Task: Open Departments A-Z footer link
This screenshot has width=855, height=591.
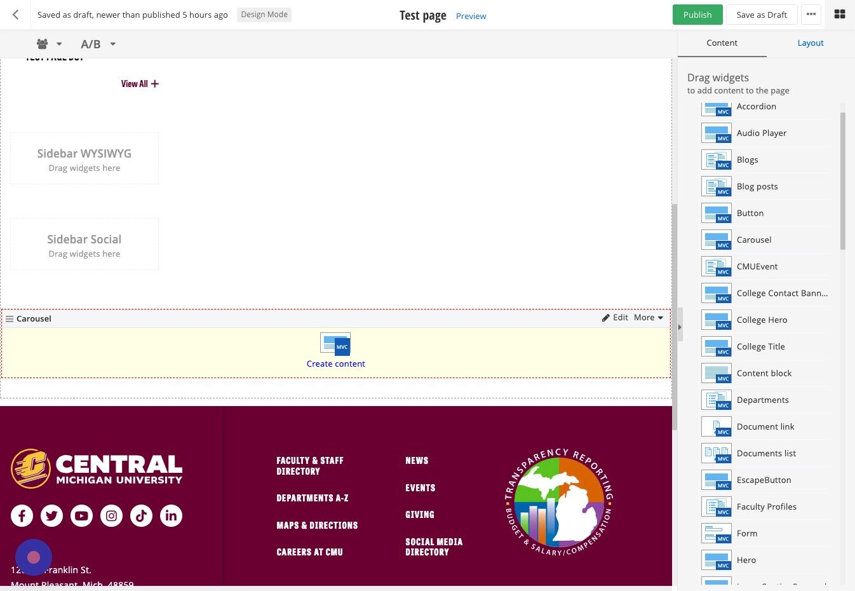Action: click(313, 498)
